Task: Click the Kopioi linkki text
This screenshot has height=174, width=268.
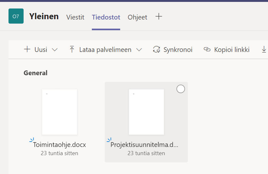Action: click(232, 50)
